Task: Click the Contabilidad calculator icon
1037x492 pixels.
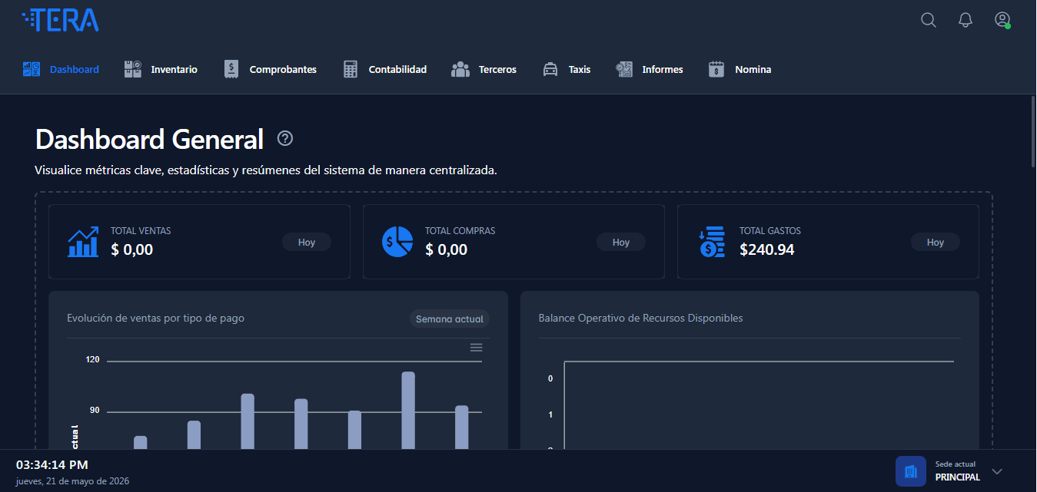Action: (x=351, y=69)
